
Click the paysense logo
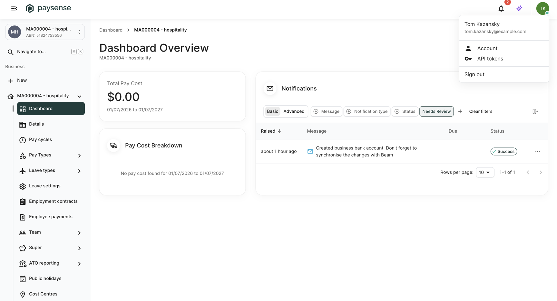click(48, 8)
